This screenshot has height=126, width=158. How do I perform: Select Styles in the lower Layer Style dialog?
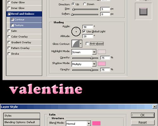22,116
